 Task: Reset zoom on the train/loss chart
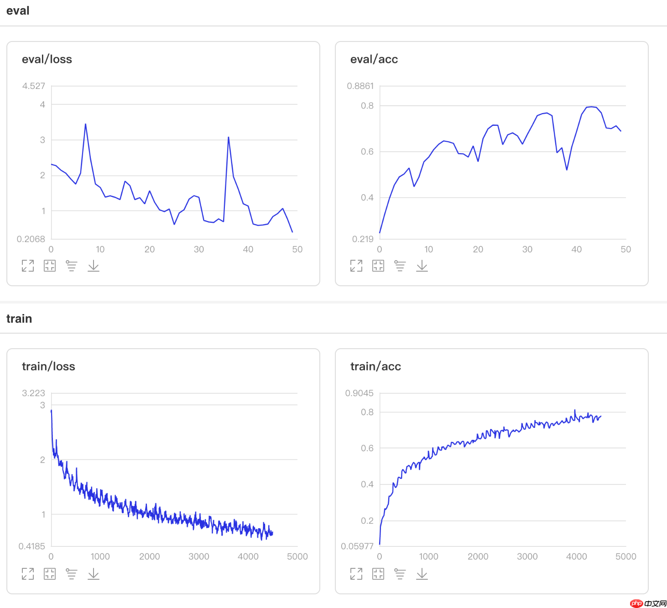pyautogui.click(x=50, y=574)
